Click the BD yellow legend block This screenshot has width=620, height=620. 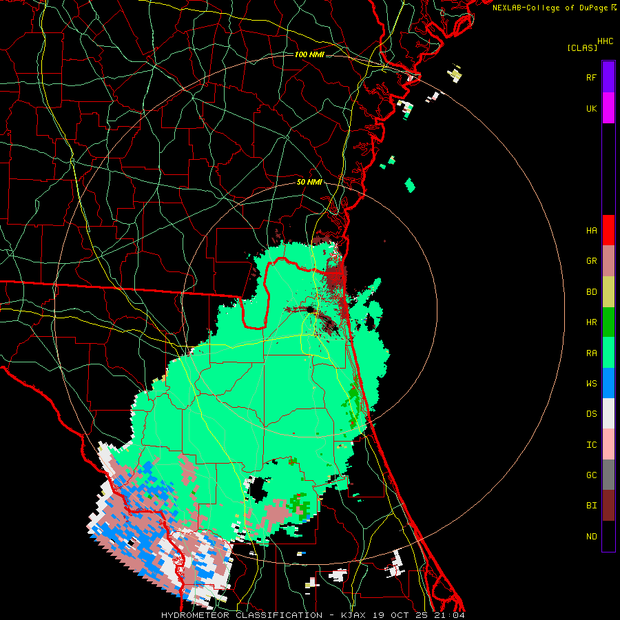point(608,292)
